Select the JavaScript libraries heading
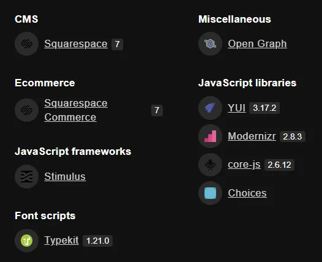This screenshot has height=262, width=322. (x=247, y=83)
